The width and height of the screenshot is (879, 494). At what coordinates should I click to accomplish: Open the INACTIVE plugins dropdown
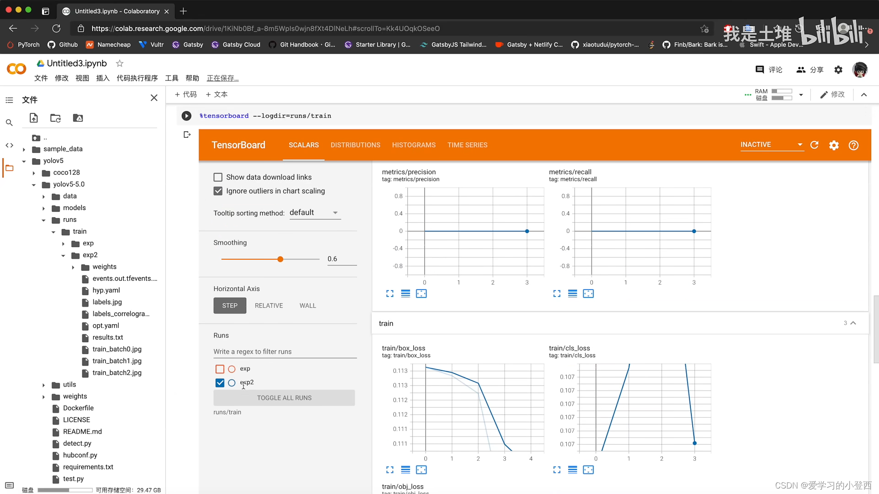(772, 145)
